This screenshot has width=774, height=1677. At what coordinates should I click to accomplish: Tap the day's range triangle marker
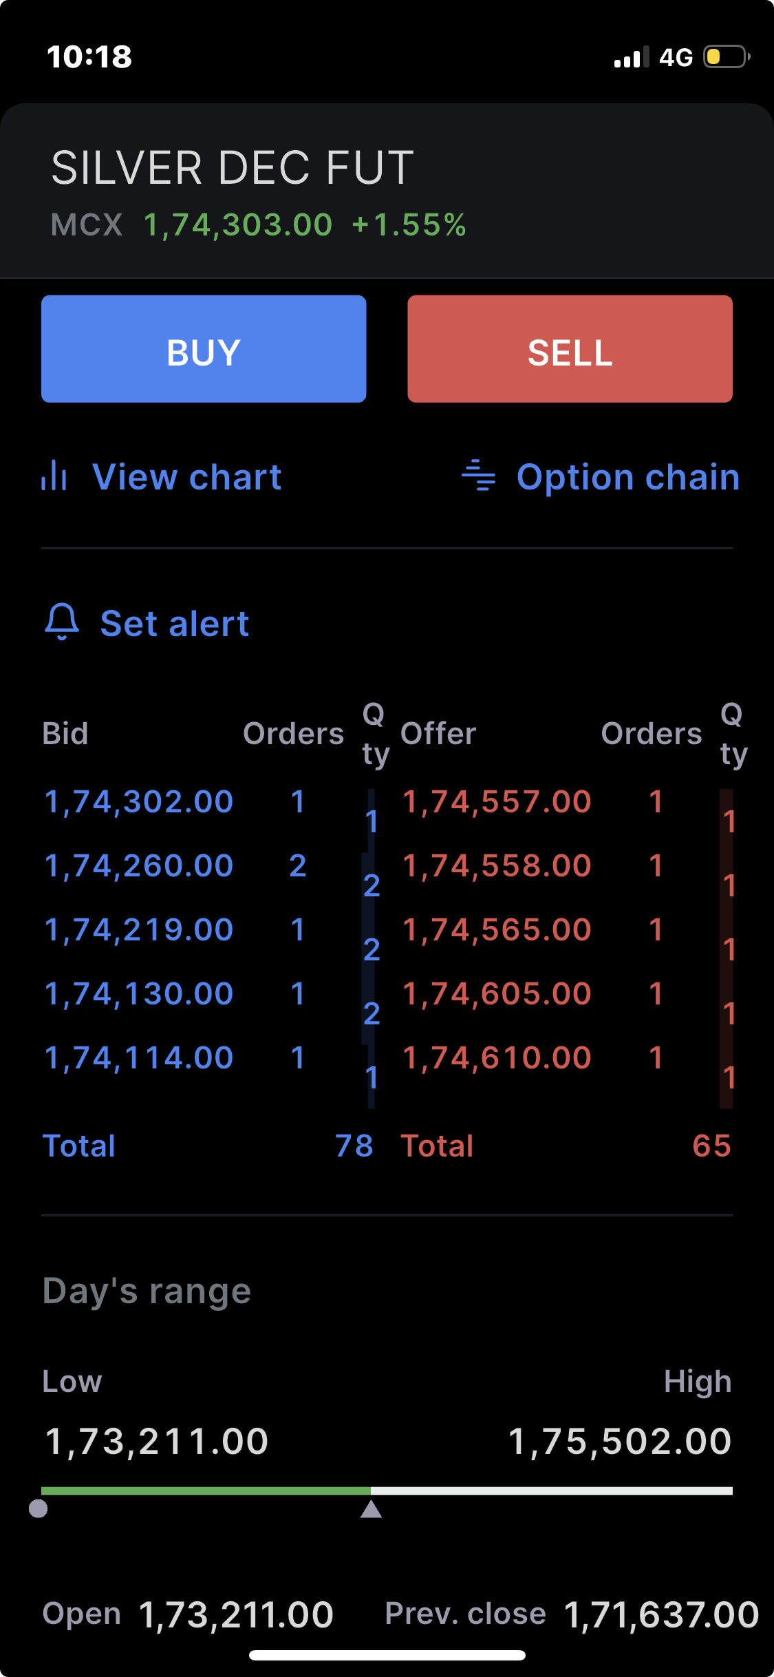(x=371, y=1510)
